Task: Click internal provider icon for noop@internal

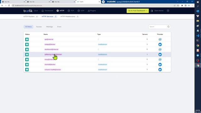Action: pos(160,59)
